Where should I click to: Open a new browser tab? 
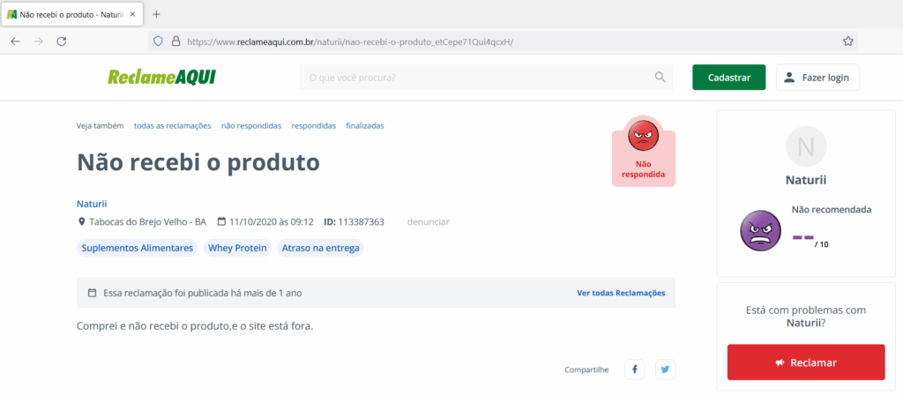[x=156, y=14]
